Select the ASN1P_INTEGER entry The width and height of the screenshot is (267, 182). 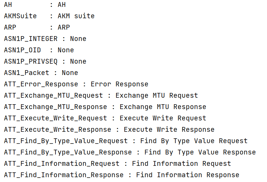31,39
